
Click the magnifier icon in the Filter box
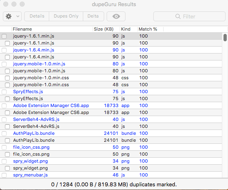coord(178,16)
